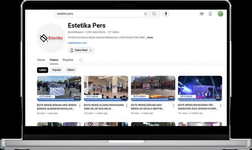This screenshot has width=252, height=150.
Task: Click the Estetika Pers channel name heading
Action: coord(87,26)
